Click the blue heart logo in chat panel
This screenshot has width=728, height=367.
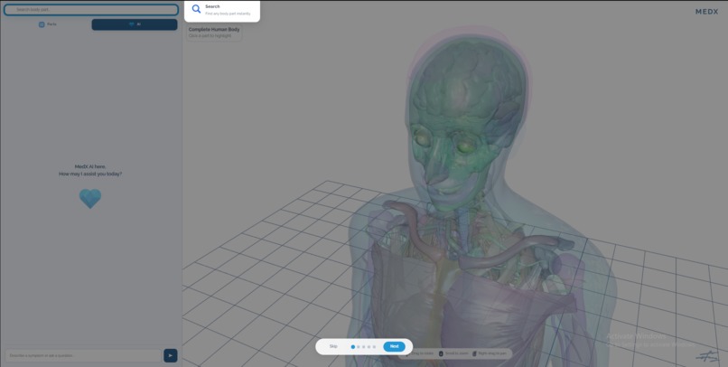[x=90, y=198]
